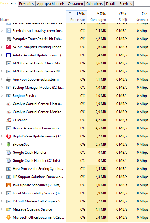Screen dimensions: 150x223
Task: Click the Java Update Scheduler icon
Action: tap(9, 185)
